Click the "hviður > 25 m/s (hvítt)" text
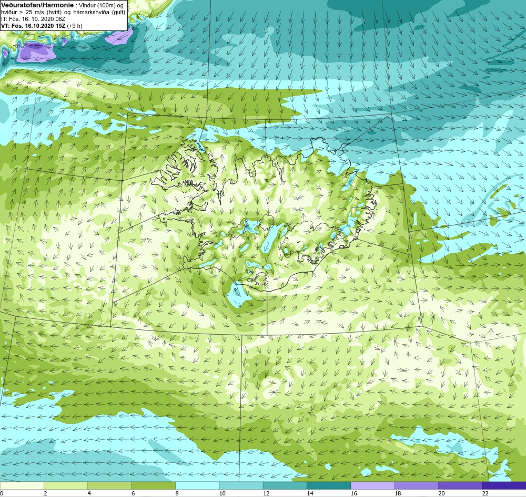 coord(32,13)
